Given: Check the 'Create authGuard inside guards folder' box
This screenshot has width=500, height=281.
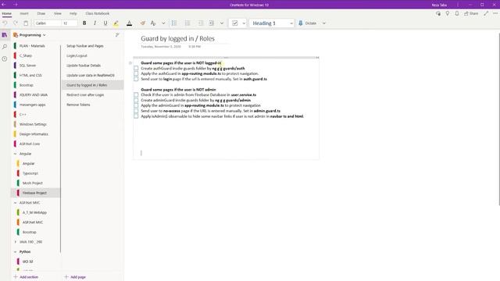Looking at the screenshot, I should coord(136,68).
